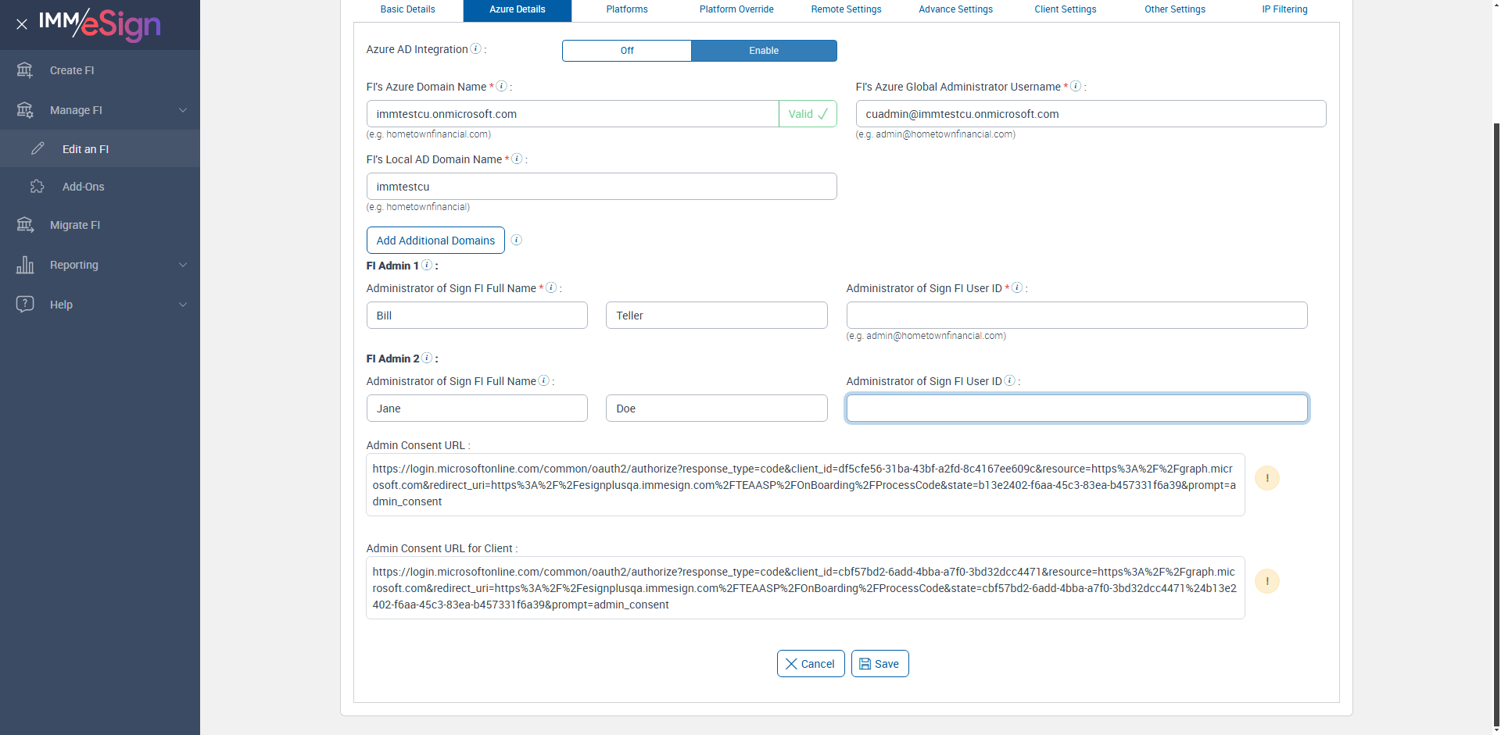Screen dimensions: 1501x735
Task: Click the FI Admin 2 last name field
Action: pos(716,409)
